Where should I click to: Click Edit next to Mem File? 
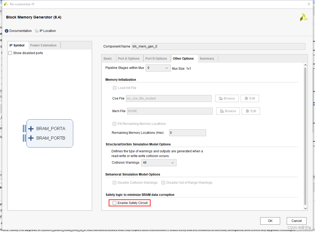pyautogui.click(x=251, y=111)
